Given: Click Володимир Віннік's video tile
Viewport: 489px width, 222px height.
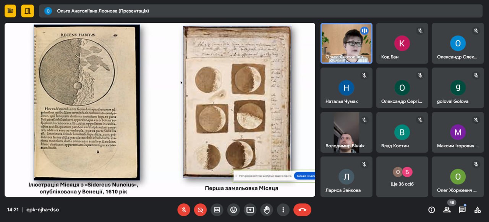Looking at the screenshot, I should coord(346,132).
